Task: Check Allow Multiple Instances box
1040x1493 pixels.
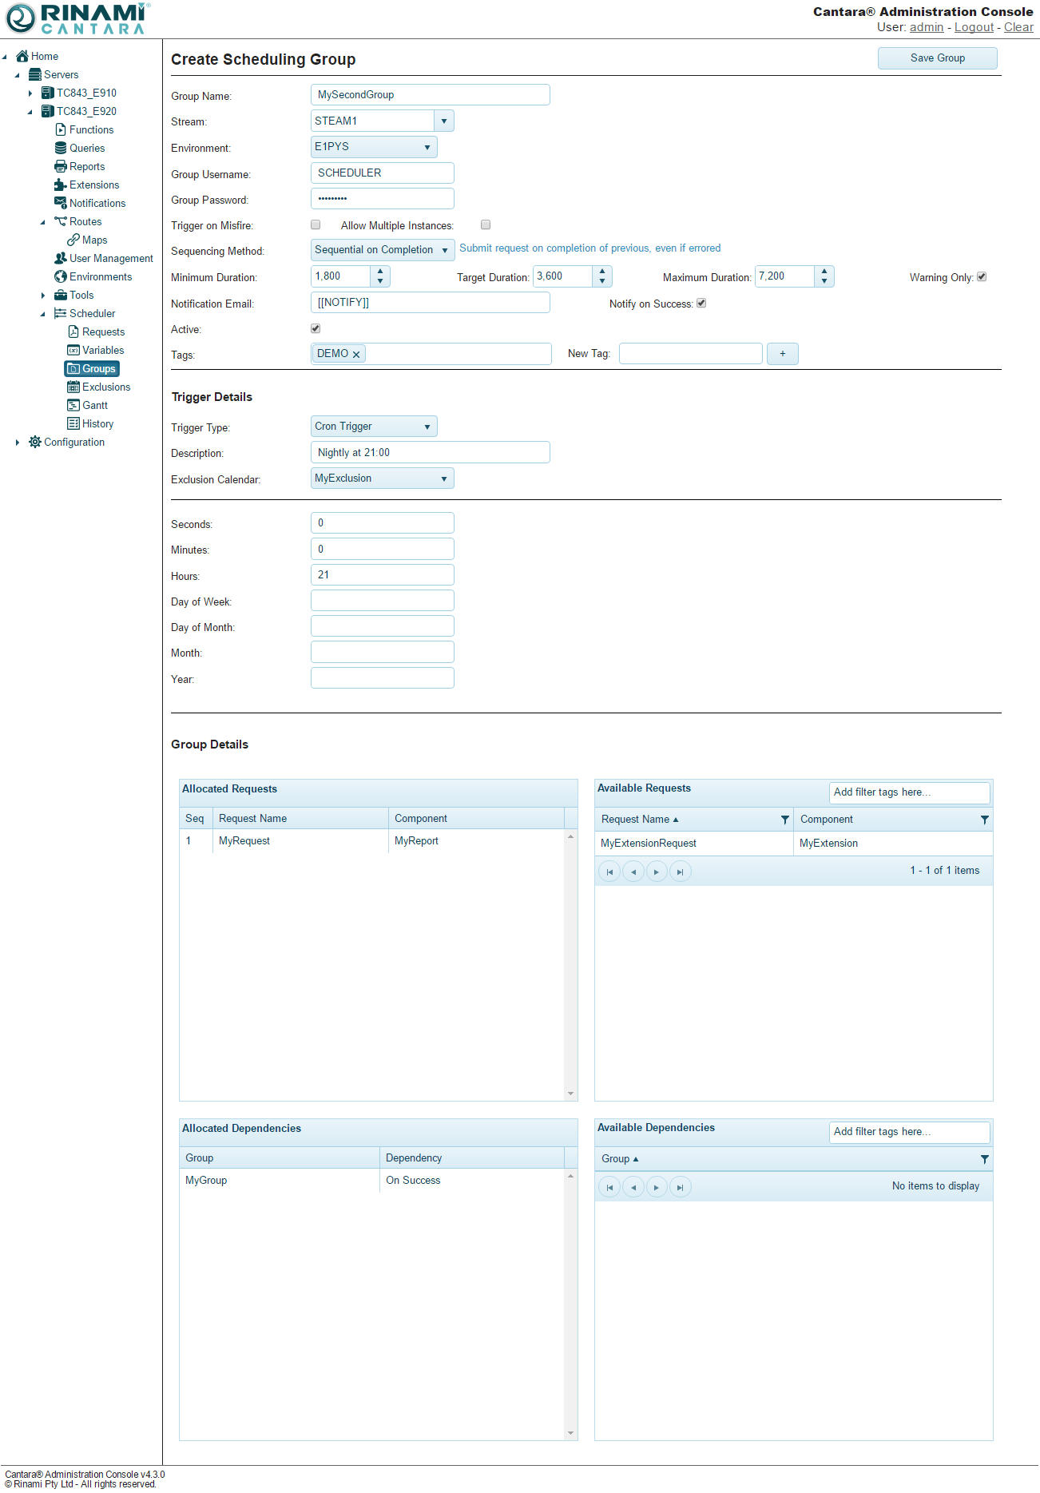Action: click(x=486, y=225)
